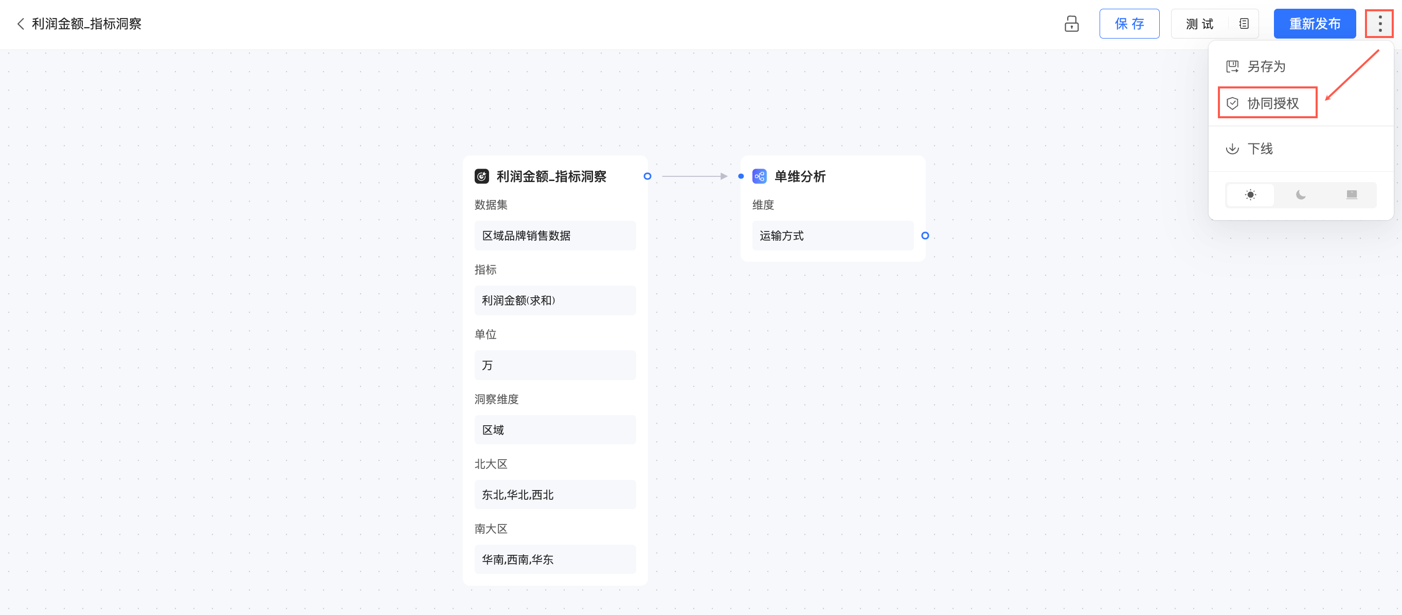Choose 下线 from the dropdown menu
1402x615 pixels.
pos(1260,149)
